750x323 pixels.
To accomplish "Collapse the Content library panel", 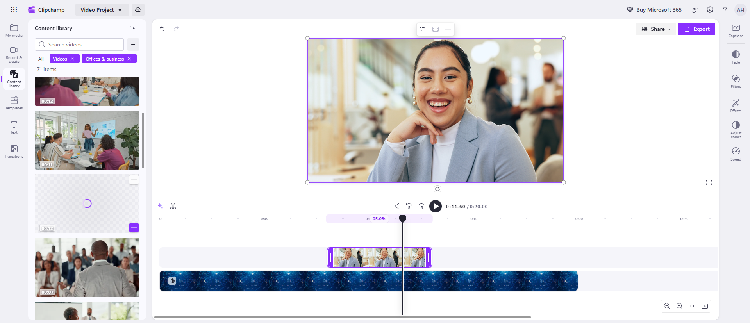I will (x=133, y=28).
